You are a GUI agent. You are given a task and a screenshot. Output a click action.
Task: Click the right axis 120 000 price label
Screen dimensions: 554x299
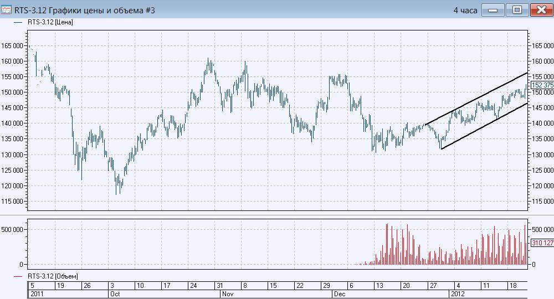[543, 185]
